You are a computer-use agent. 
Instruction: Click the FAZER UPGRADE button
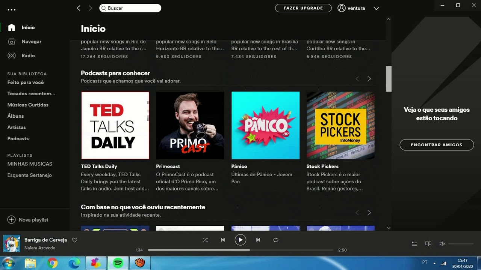coord(303,8)
